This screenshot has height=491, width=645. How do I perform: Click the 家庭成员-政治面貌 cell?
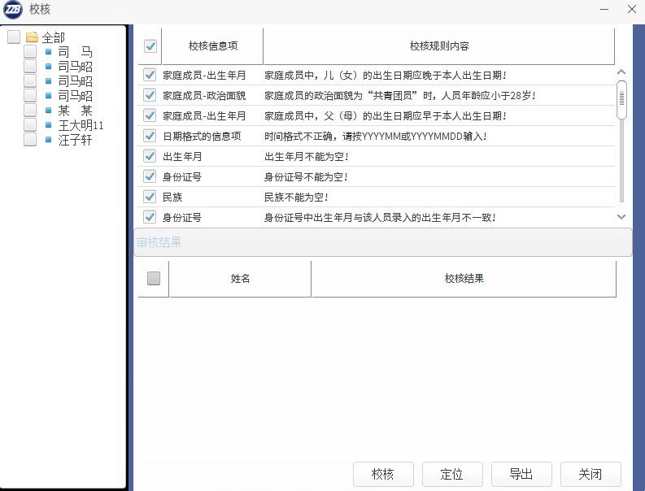tap(204, 95)
